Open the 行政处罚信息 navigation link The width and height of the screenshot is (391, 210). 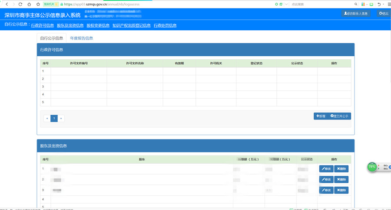coord(165,26)
